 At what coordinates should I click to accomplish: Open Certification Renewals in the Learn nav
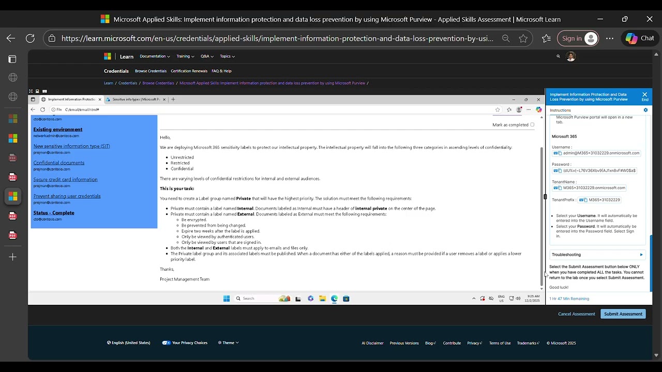pyautogui.click(x=189, y=71)
